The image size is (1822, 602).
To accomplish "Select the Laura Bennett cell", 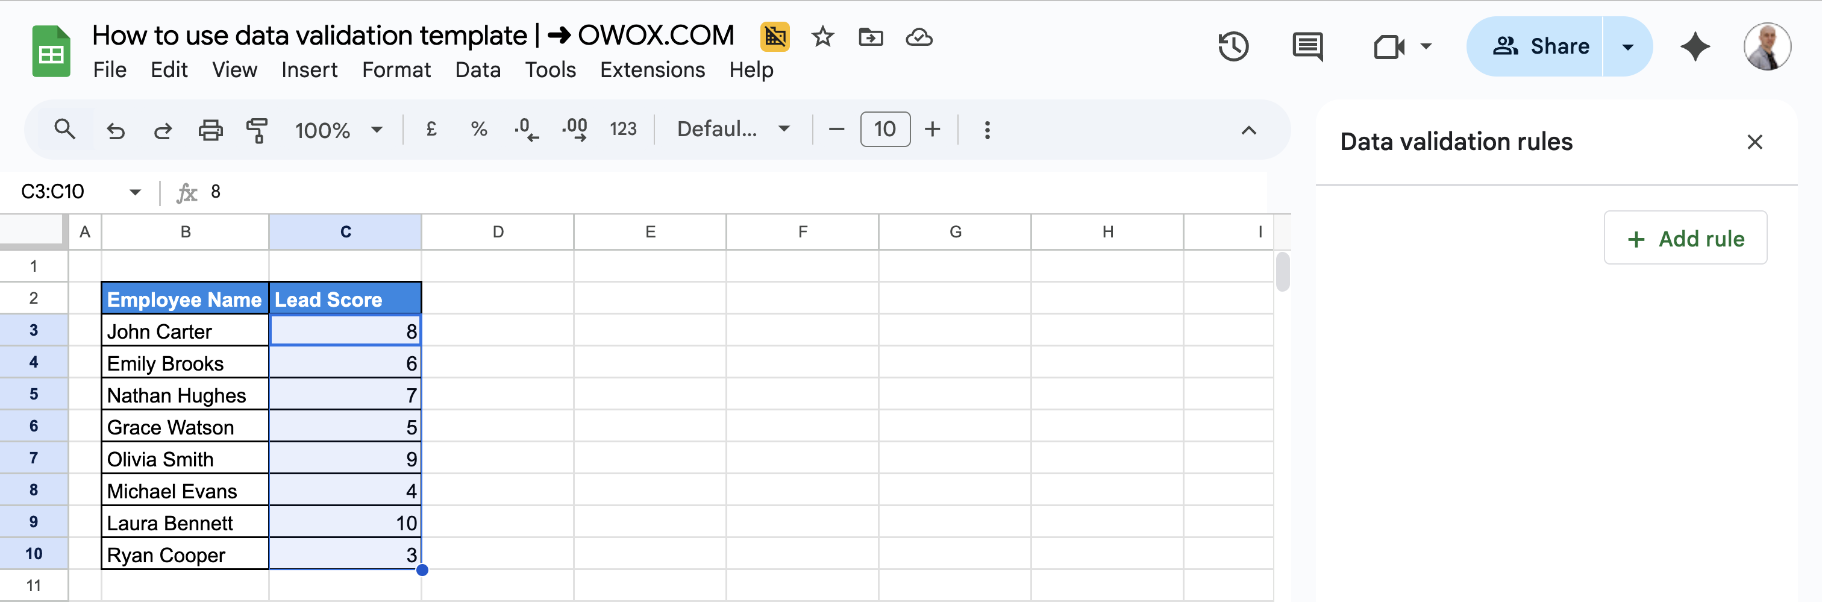I will point(186,522).
